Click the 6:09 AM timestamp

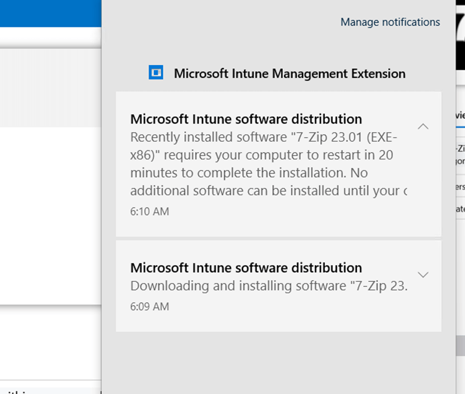149,307
